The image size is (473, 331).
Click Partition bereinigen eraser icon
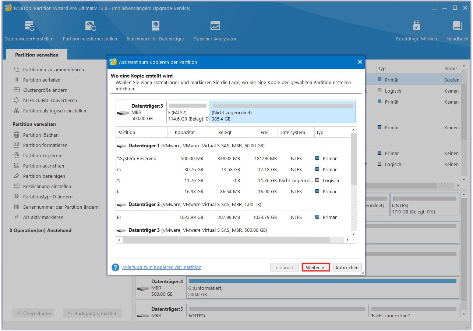click(x=17, y=176)
